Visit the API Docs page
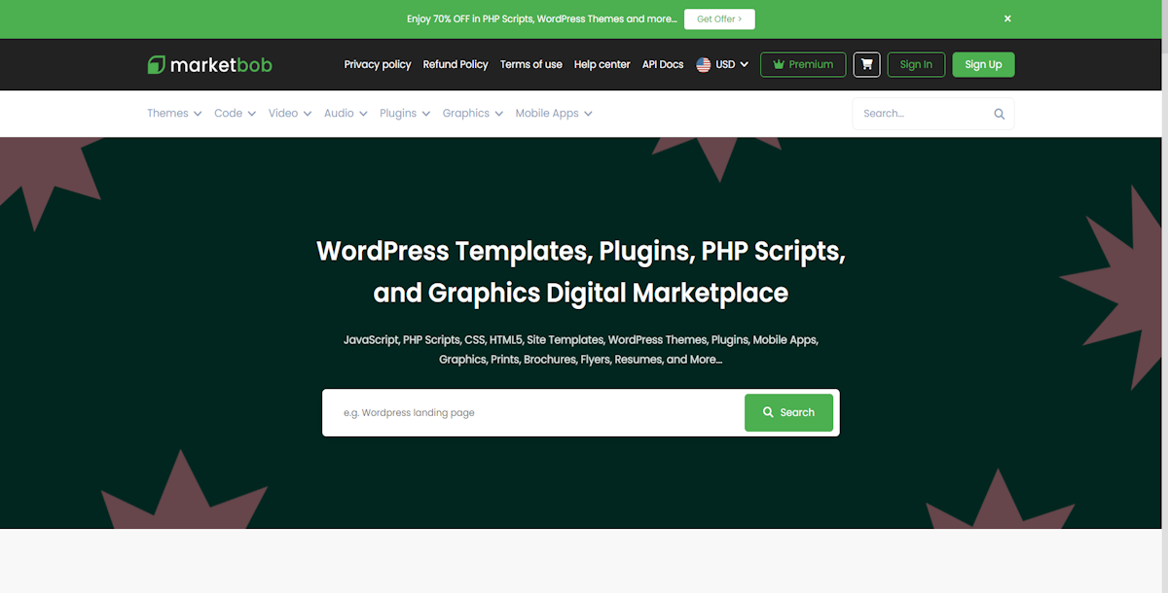1168x593 pixels. pos(663,65)
